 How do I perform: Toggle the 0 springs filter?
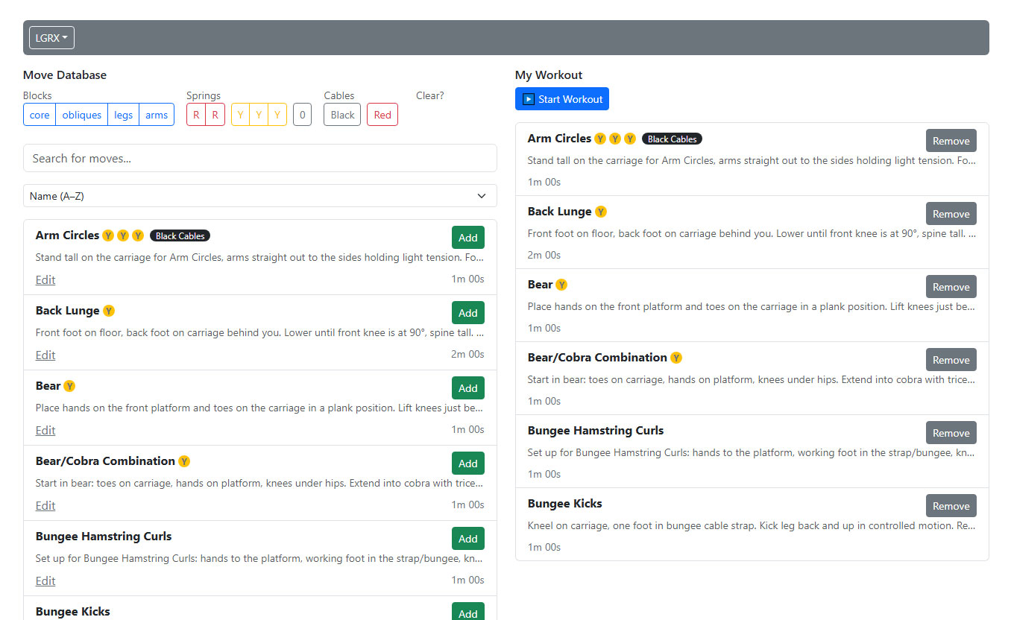point(302,115)
